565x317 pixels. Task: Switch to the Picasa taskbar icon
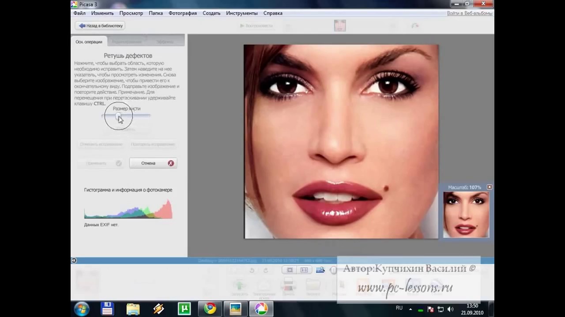[x=261, y=309]
